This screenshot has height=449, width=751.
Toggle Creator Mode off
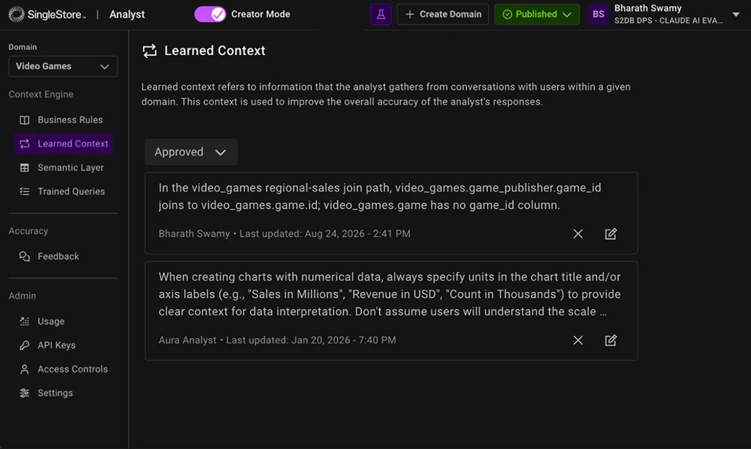point(210,15)
